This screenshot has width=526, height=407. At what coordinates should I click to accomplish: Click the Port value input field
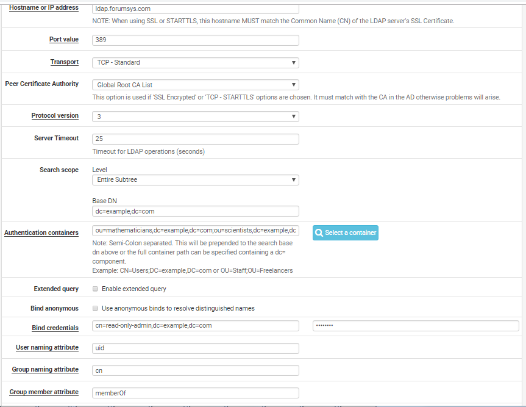click(195, 40)
